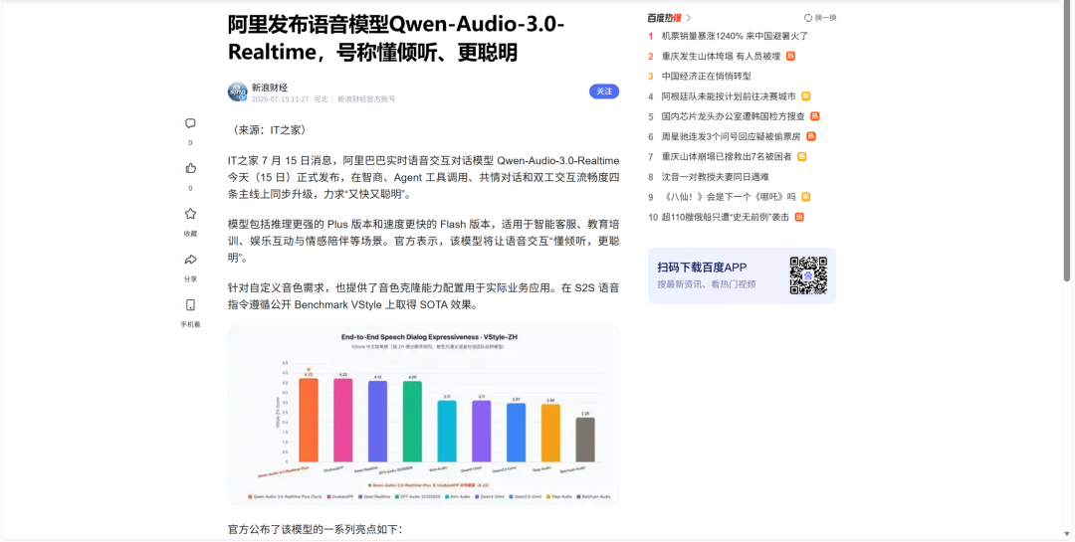Expand 百度热搜 via its chevron arrow
This screenshot has width=1075, height=542.
689,18
